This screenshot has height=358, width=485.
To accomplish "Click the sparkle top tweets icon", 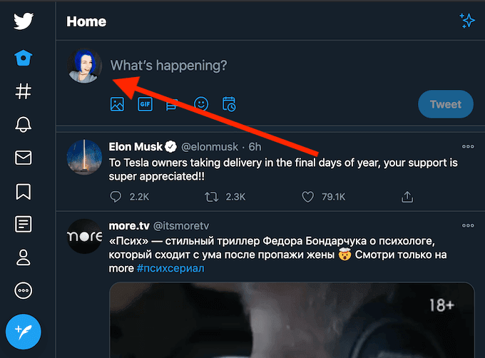I will click(467, 21).
